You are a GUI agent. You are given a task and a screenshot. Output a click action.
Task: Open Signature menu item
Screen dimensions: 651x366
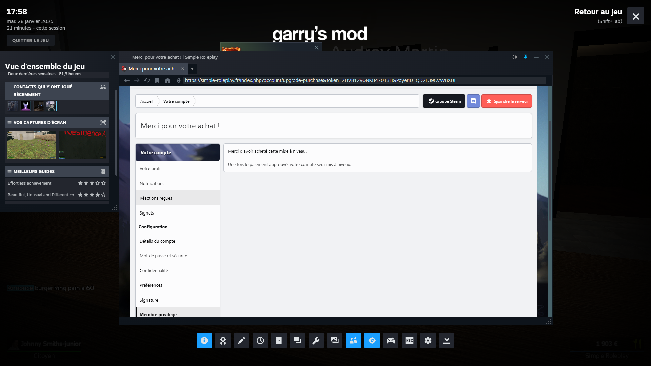tap(178, 300)
